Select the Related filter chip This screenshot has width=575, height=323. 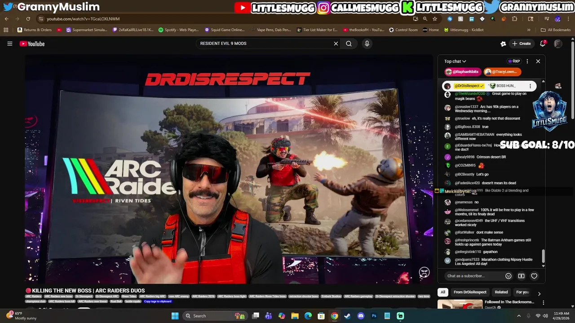click(x=501, y=292)
